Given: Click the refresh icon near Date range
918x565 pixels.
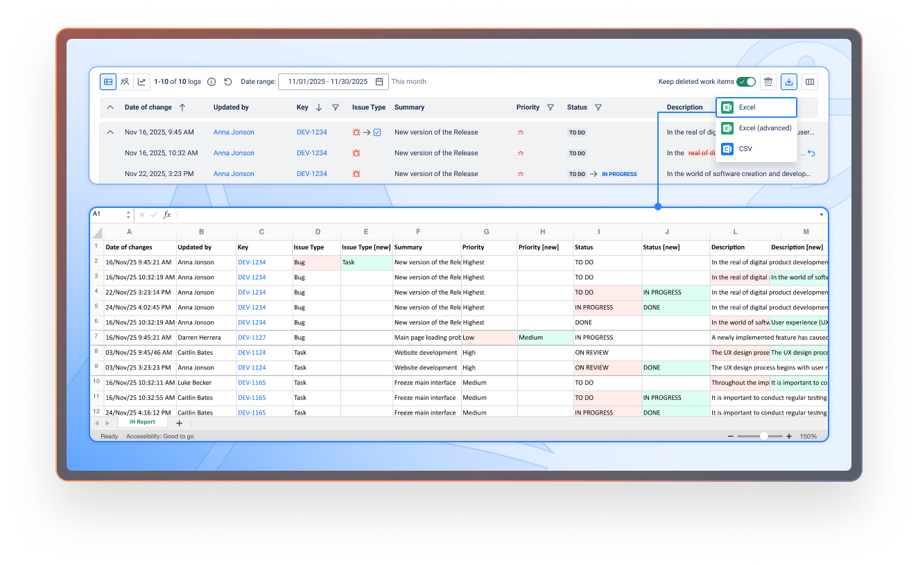Looking at the screenshot, I should click(228, 82).
